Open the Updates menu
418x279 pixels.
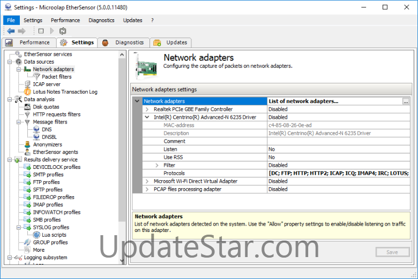coord(132,20)
